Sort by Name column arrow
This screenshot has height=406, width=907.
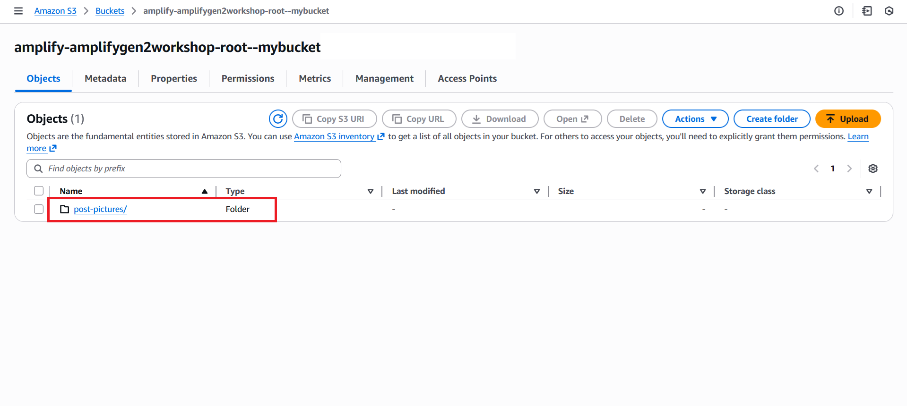pyautogui.click(x=205, y=191)
